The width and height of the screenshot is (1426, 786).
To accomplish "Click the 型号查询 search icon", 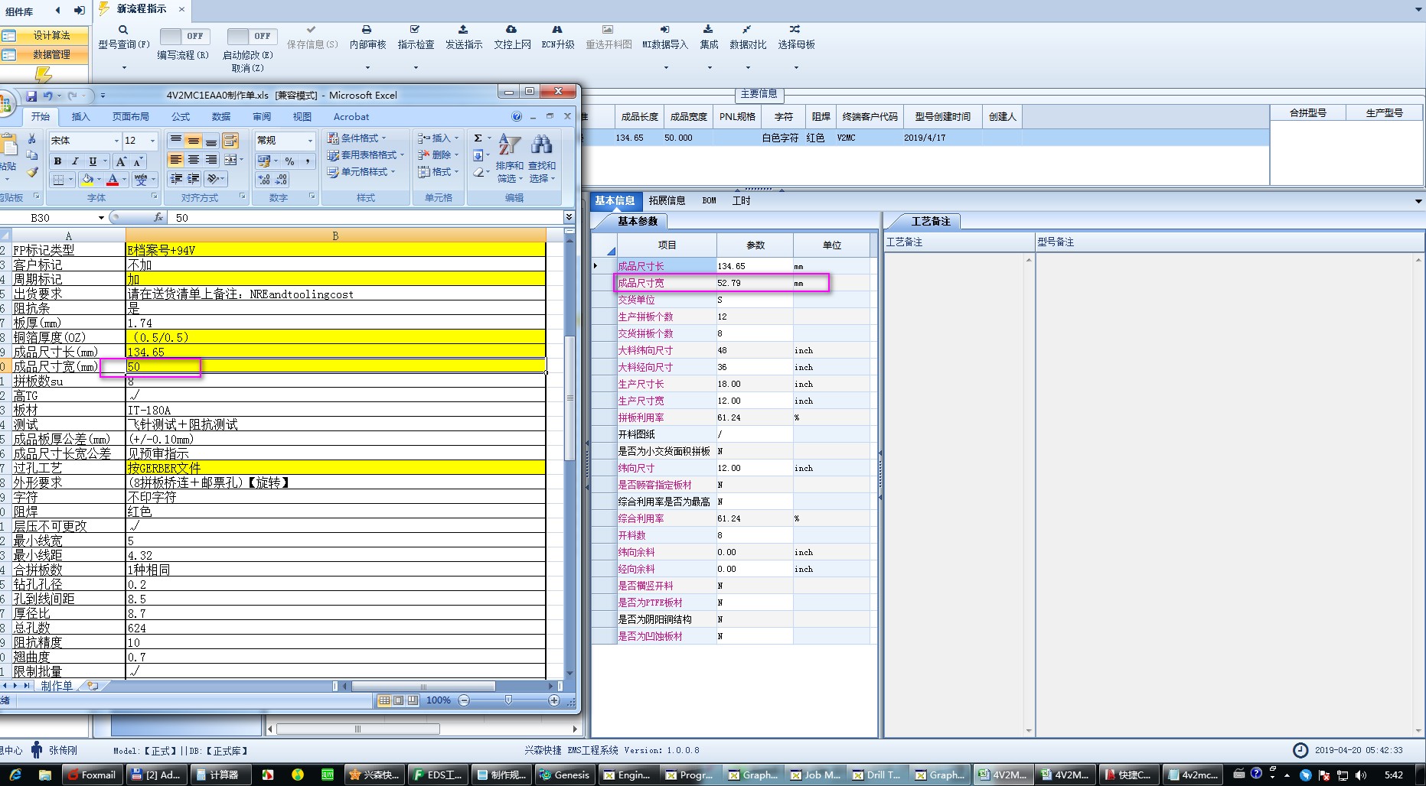I will [123, 30].
